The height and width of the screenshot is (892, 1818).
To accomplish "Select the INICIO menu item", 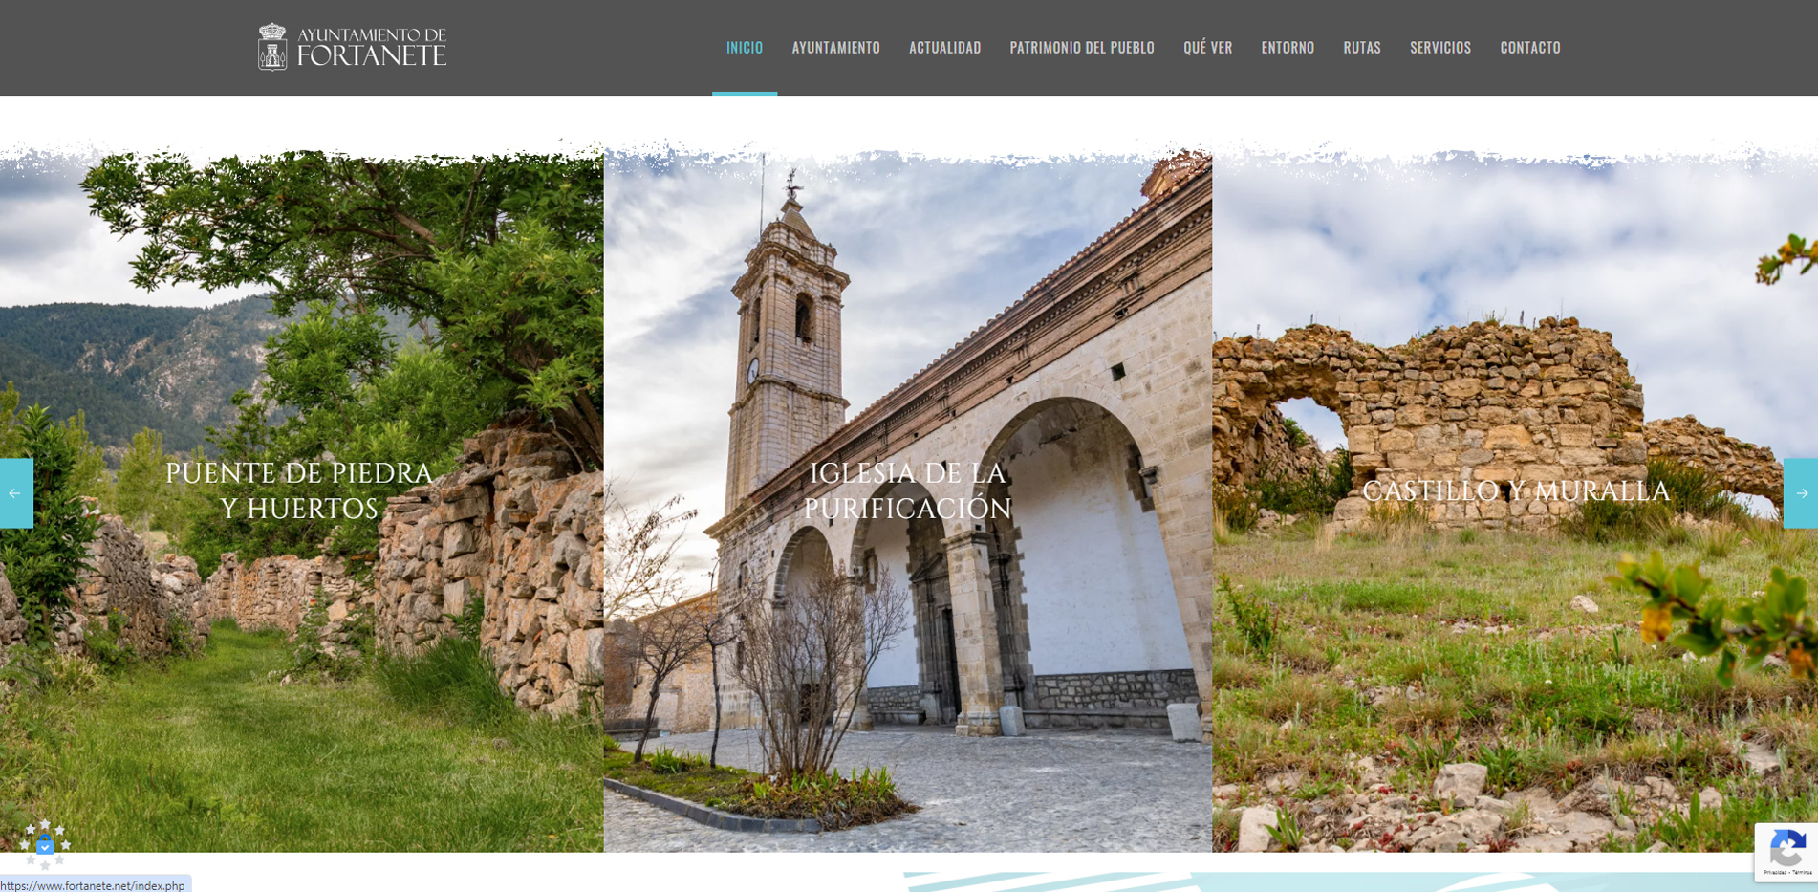I will click(x=744, y=47).
